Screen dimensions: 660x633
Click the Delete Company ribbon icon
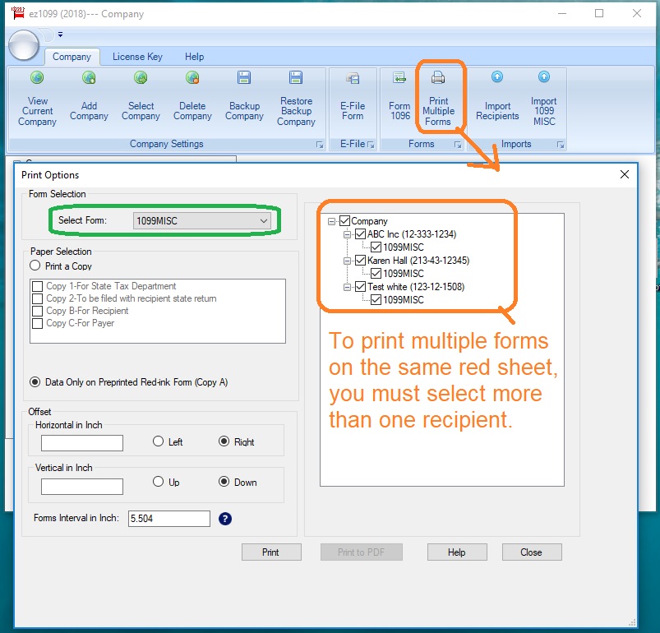(192, 78)
